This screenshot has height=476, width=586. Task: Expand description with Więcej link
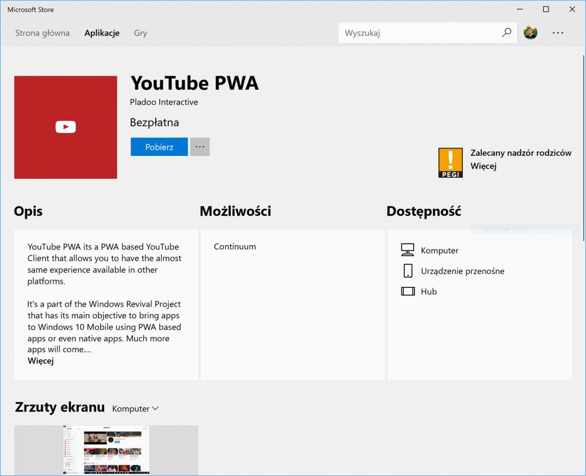point(40,361)
